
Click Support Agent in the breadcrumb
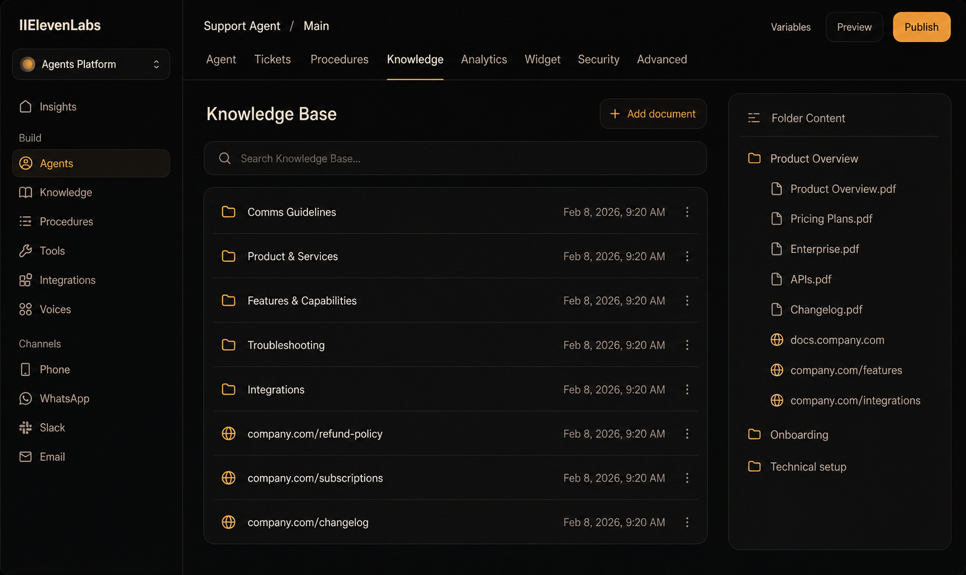(242, 26)
